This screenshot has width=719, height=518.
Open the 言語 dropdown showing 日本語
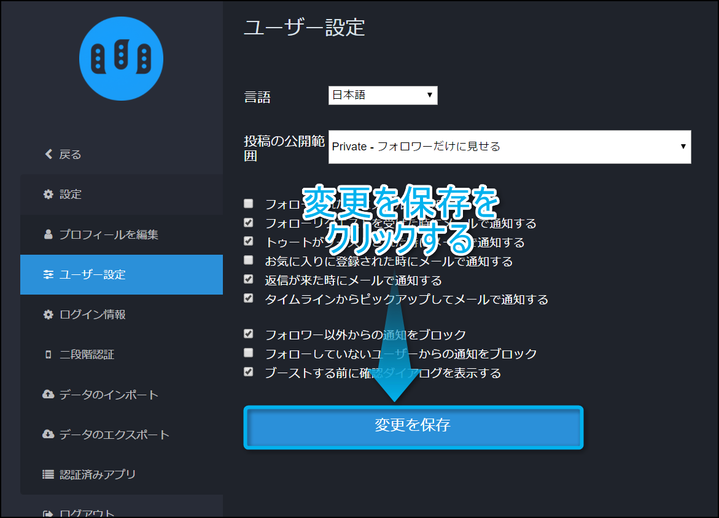383,95
